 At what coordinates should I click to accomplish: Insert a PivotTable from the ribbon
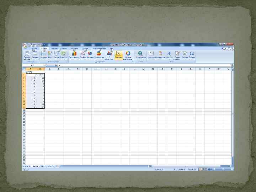27,55
